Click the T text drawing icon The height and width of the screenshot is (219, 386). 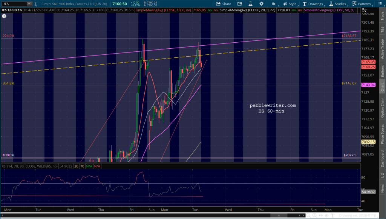332,216
